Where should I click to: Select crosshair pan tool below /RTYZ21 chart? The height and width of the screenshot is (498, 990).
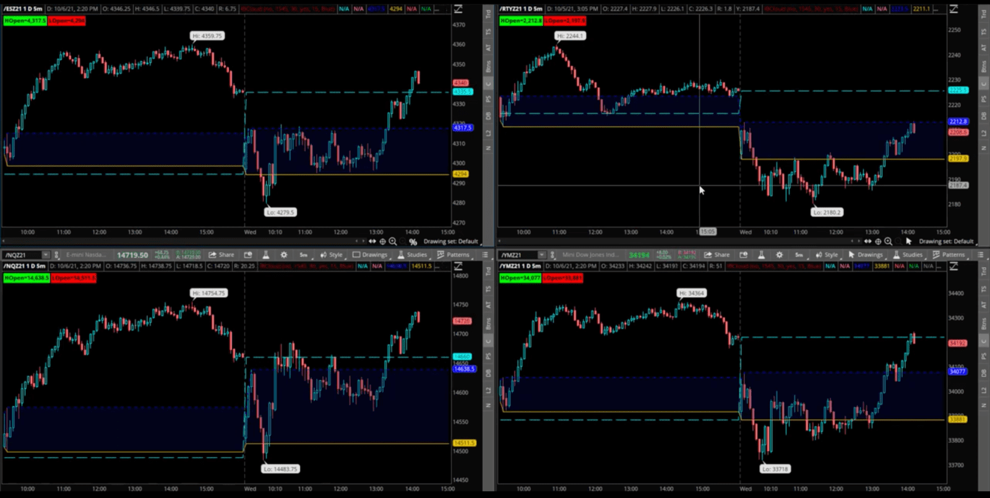878,241
